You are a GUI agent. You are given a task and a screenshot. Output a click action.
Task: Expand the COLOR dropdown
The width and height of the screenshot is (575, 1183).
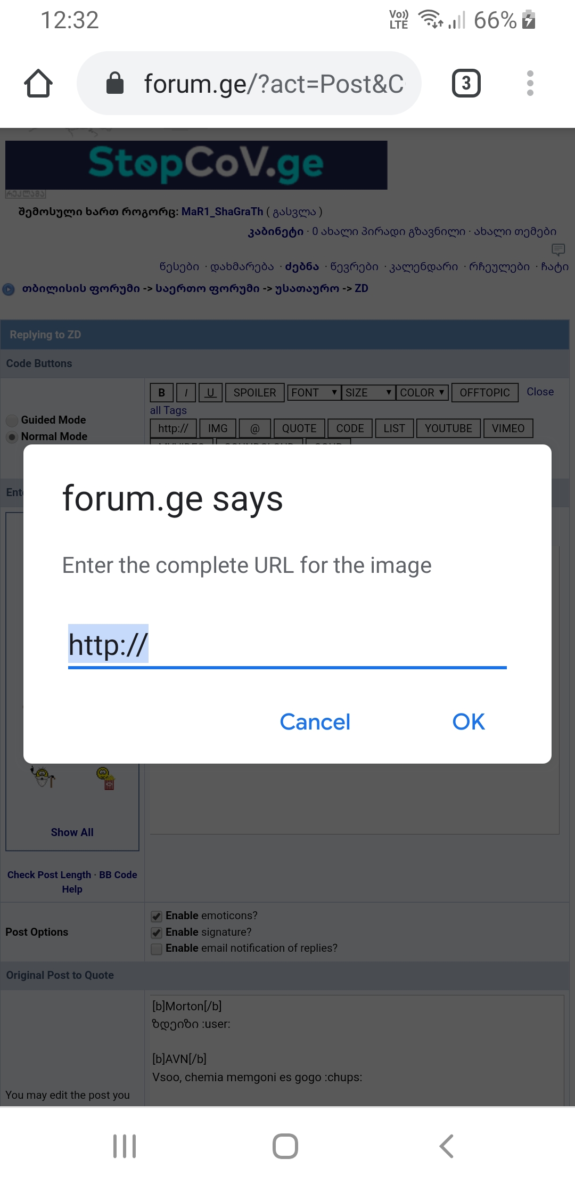click(423, 393)
